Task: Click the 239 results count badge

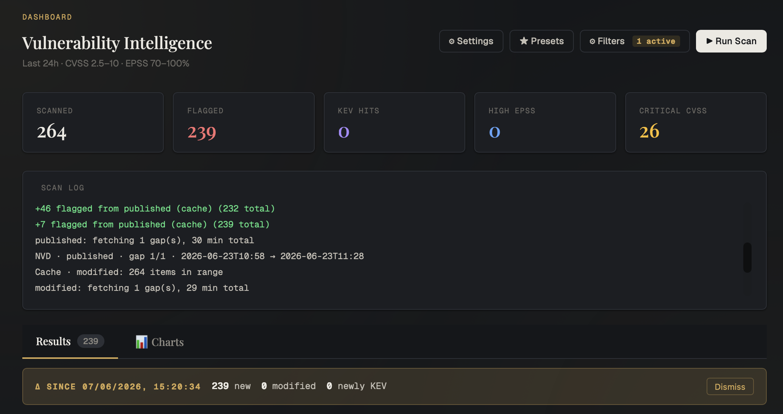Action: [90, 341]
